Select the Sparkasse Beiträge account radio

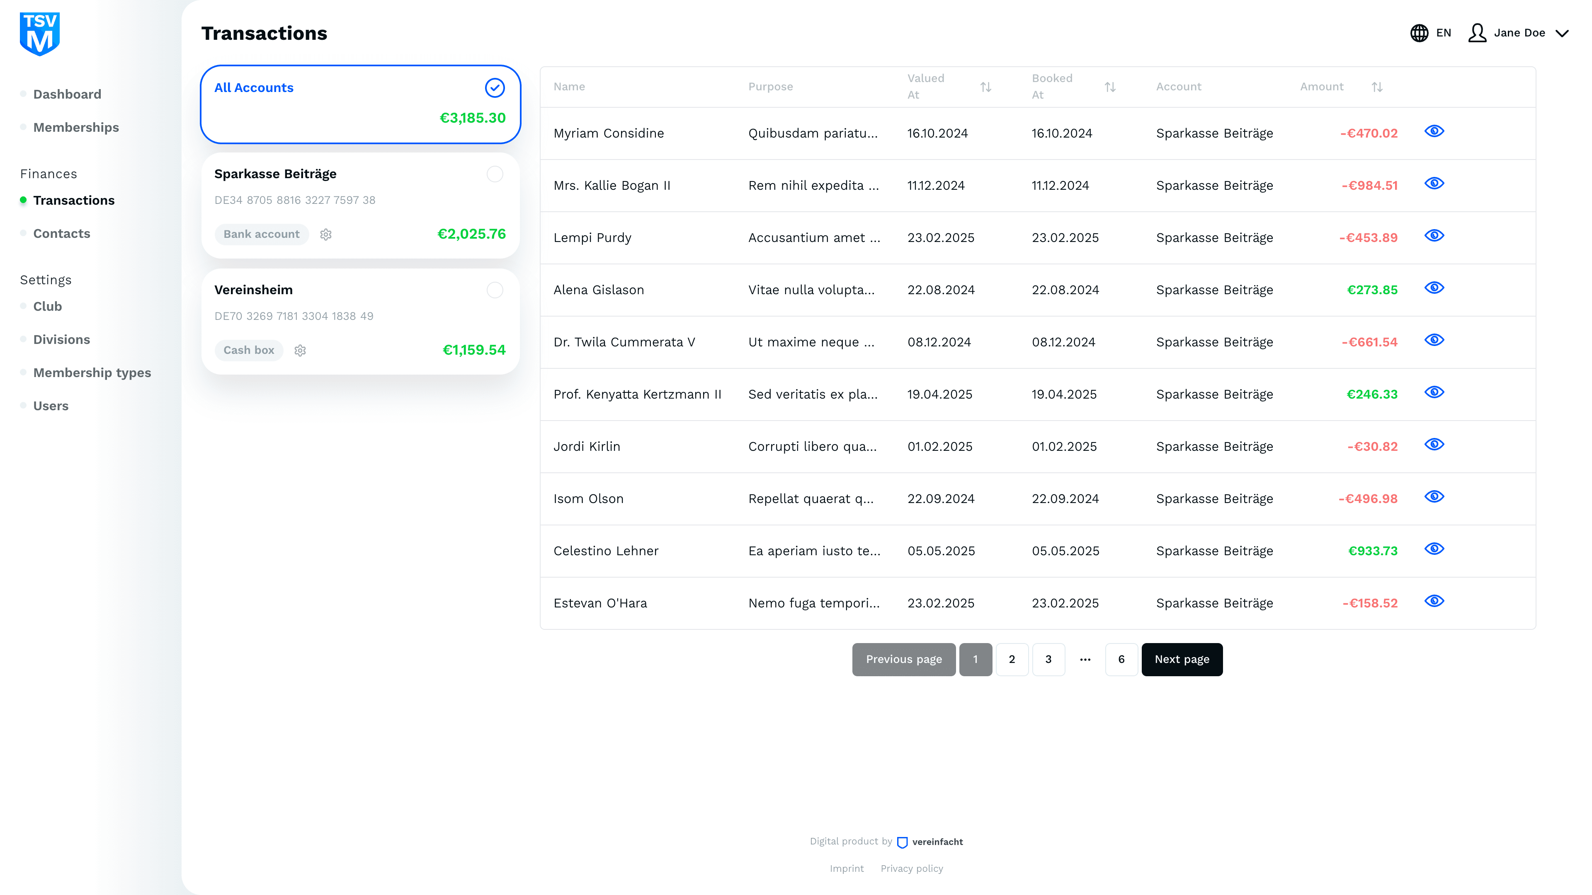coord(495,174)
